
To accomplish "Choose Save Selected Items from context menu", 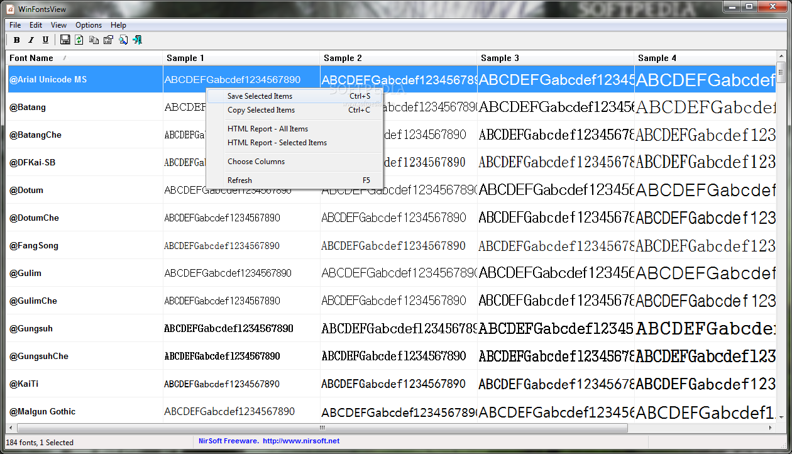I will [295, 96].
